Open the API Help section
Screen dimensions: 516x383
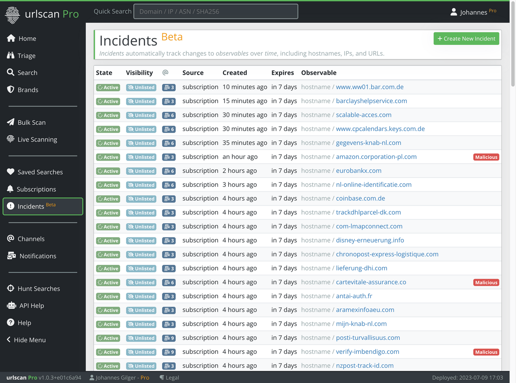pos(32,306)
